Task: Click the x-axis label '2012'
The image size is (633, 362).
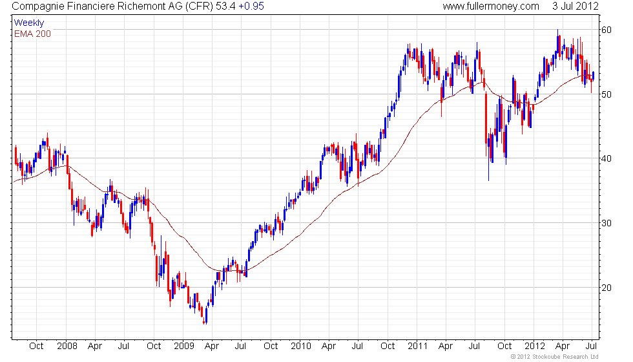Action: (x=535, y=346)
